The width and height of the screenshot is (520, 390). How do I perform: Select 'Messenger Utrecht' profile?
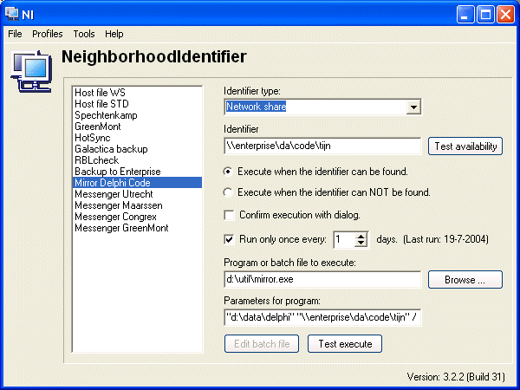(137, 194)
